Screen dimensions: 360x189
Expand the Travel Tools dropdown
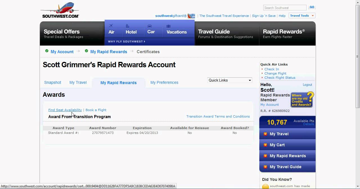coord(302,16)
